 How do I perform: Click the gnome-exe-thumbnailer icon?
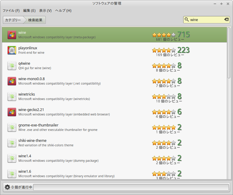(x=12, y=127)
